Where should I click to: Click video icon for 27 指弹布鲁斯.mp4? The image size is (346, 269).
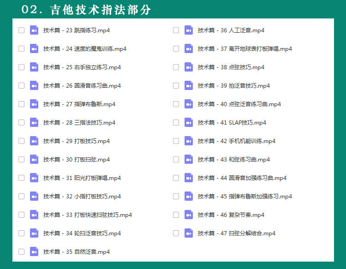(34, 104)
